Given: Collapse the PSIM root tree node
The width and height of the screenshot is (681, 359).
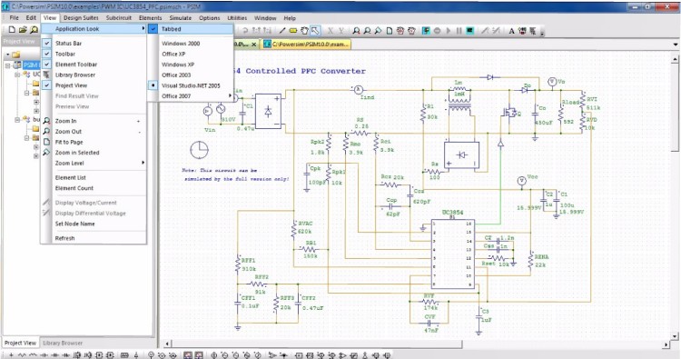Looking at the screenshot, I should pyautogui.click(x=8, y=65).
